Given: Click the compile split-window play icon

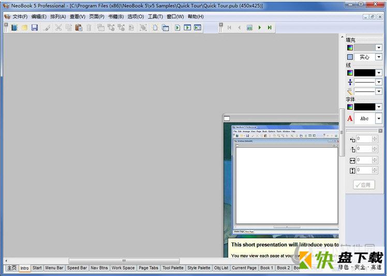Looking at the screenshot, I should pos(198,27).
